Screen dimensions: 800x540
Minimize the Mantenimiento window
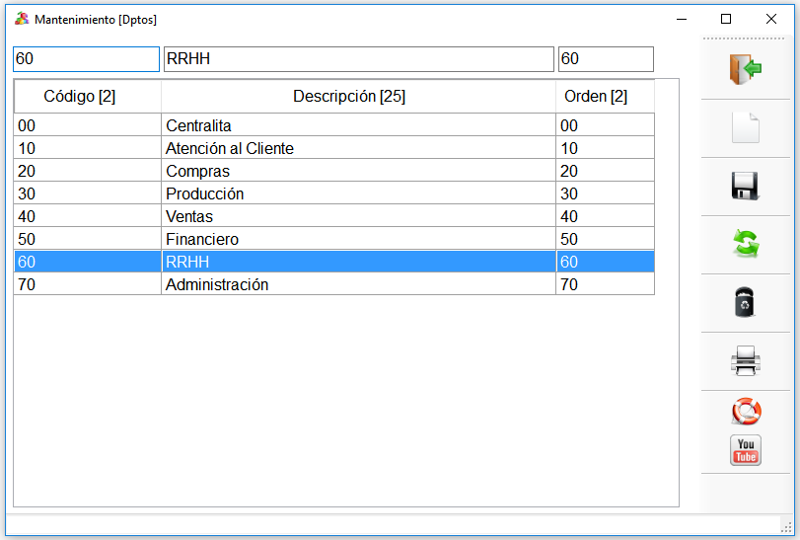point(681,20)
